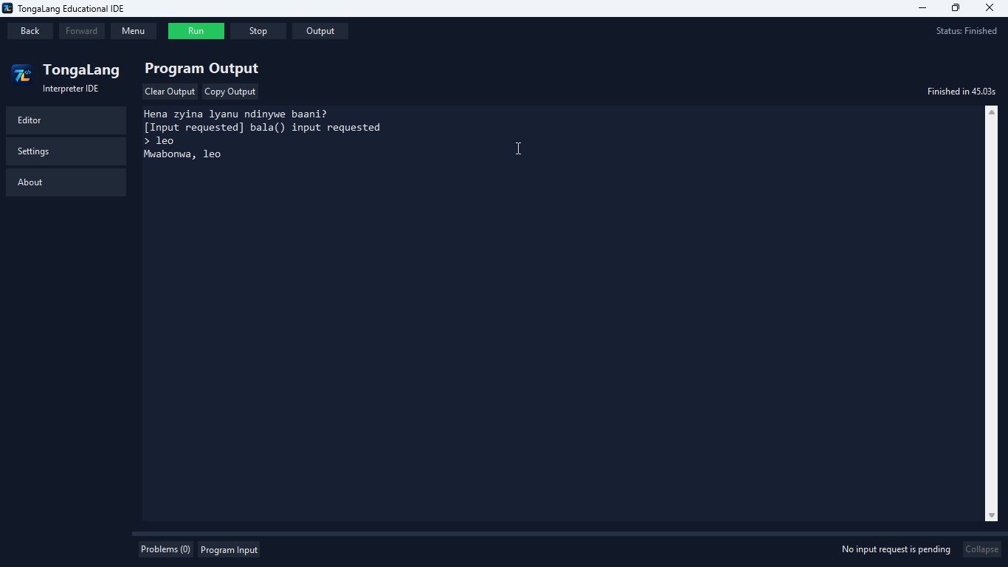Go Back using the toolbar button
This screenshot has height=567, width=1008.
[30, 31]
